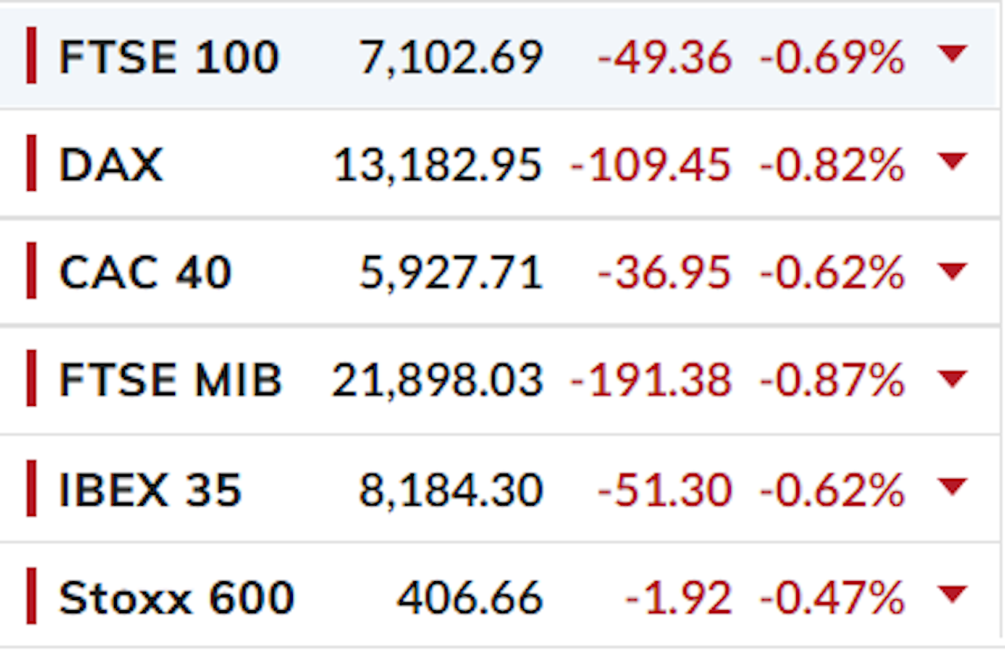Select Stoxx 600 price 406.66
This screenshot has width=1005, height=651.
[x=470, y=598]
